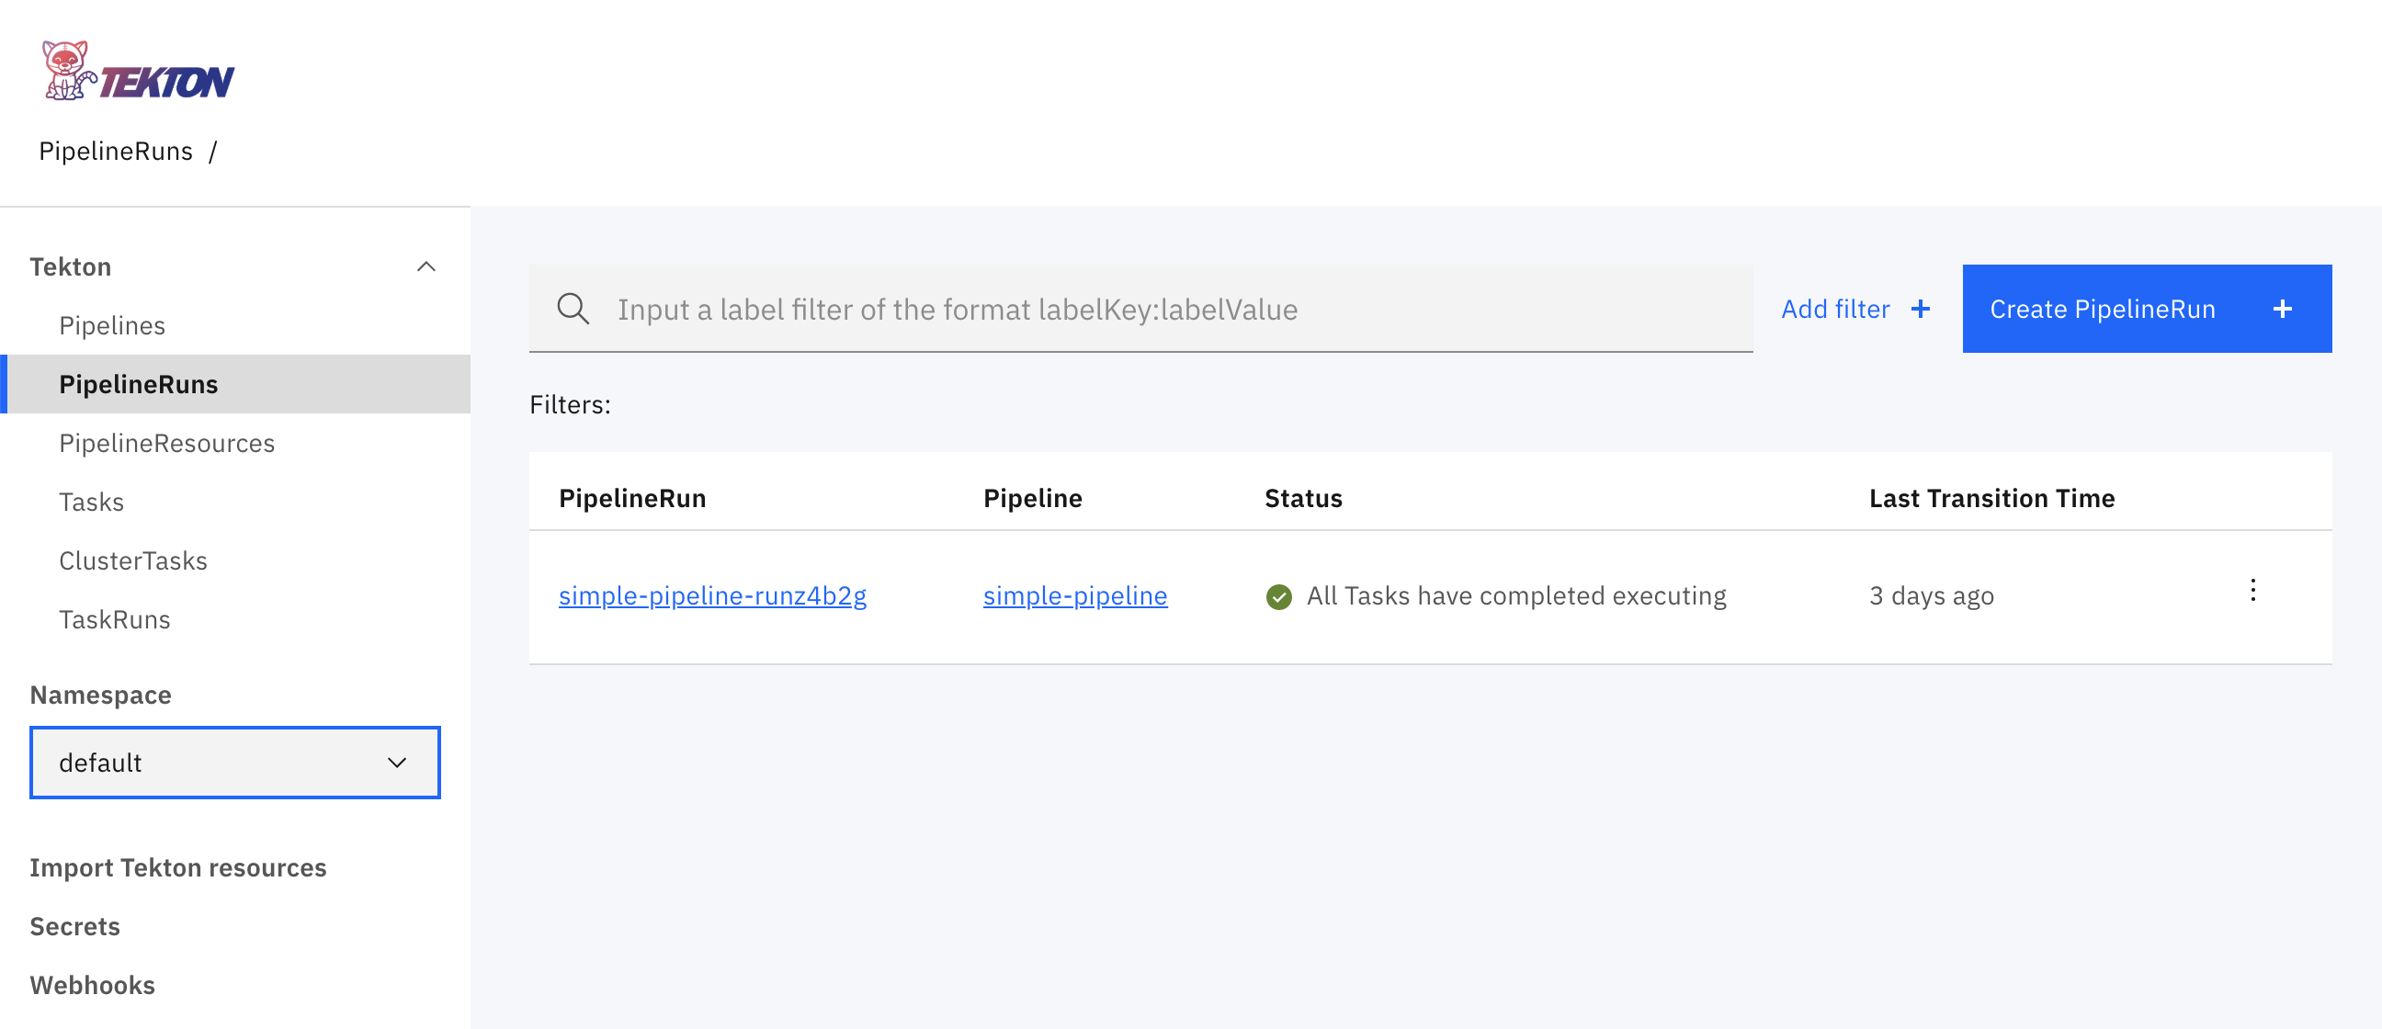Viewport: 2382px width, 1029px height.
Task: Select the PipelineRuns sidebar item
Action: 140,384
